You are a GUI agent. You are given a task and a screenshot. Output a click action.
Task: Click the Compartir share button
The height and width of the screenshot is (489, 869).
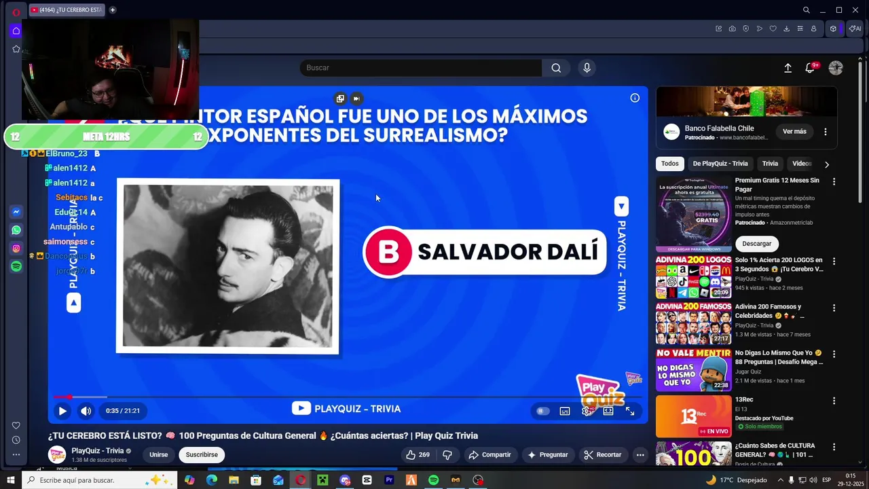point(489,455)
